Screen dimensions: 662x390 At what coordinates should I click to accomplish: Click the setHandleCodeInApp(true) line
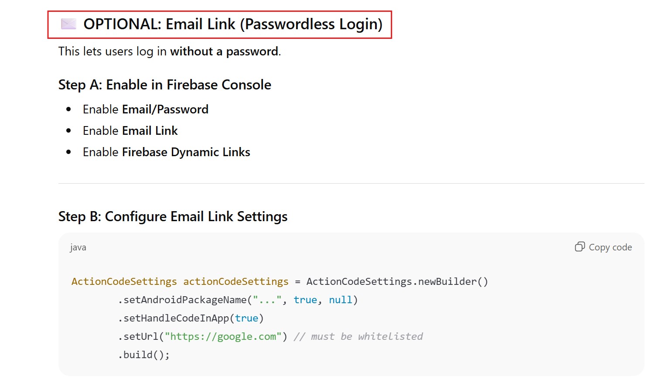click(191, 318)
